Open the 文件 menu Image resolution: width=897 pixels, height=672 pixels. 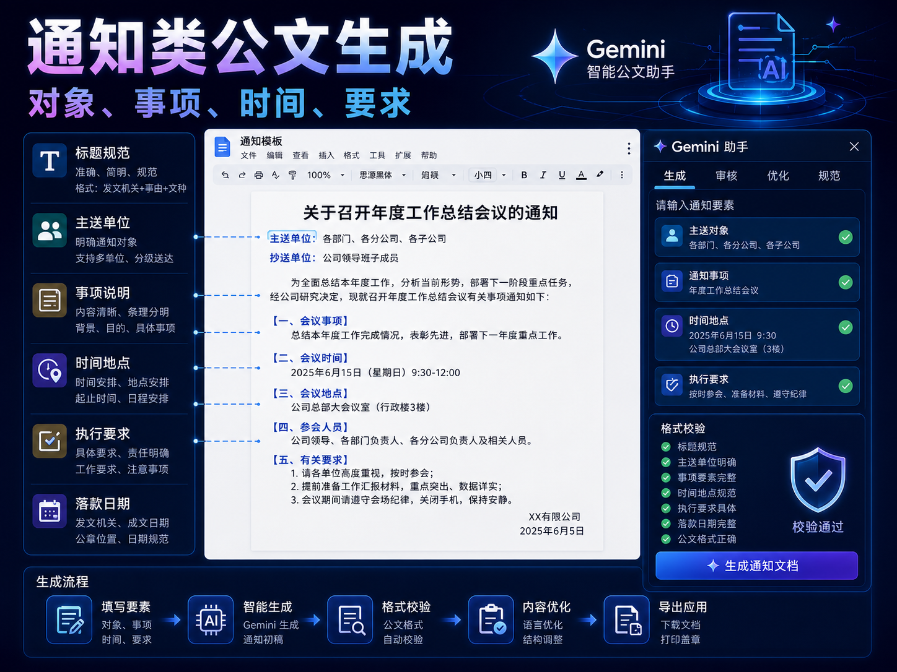(248, 155)
